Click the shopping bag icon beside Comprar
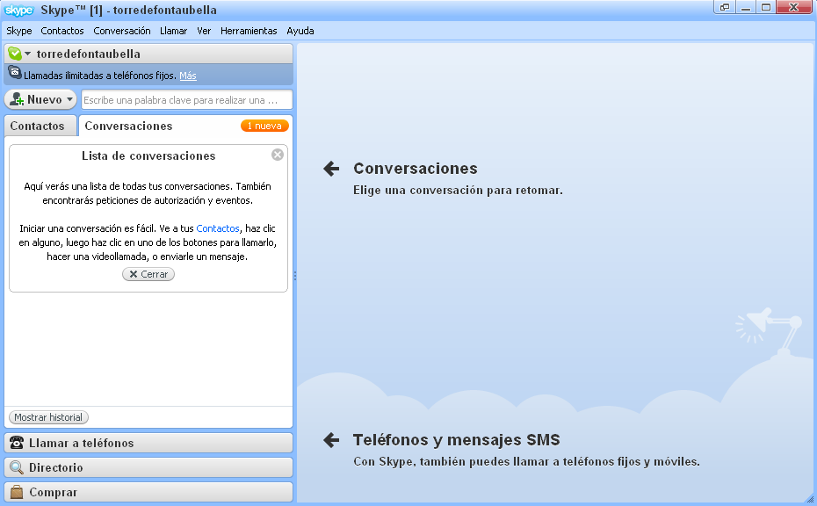This screenshot has width=817, height=506. click(17, 492)
